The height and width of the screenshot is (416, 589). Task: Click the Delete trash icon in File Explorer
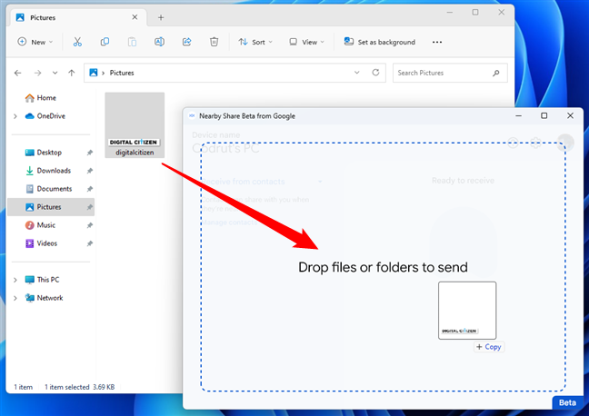(x=214, y=42)
